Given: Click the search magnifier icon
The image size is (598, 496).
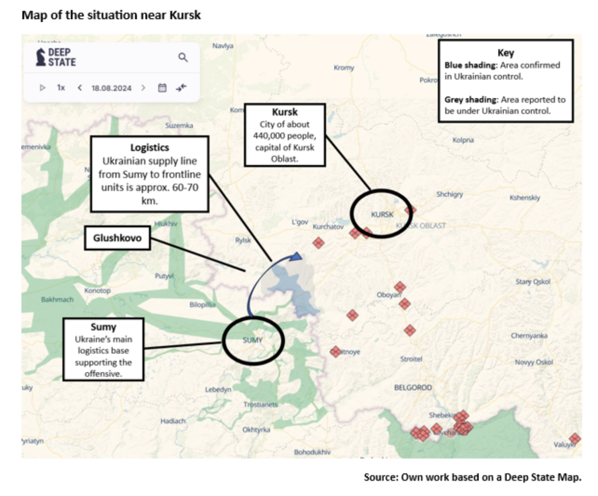Looking at the screenshot, I should tap(183, 58).
